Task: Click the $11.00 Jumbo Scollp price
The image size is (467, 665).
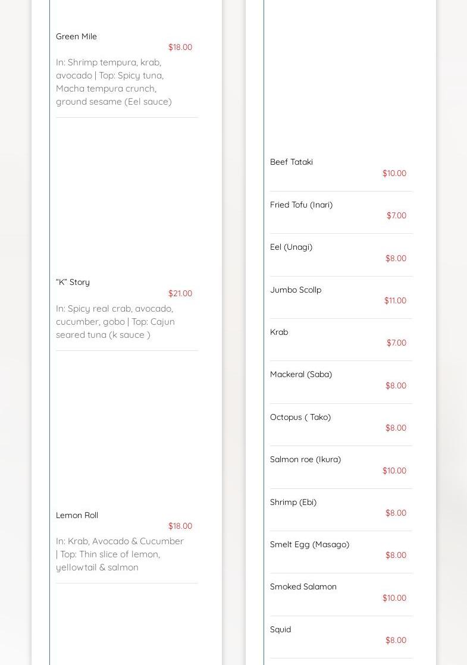Action: (395, 300)
